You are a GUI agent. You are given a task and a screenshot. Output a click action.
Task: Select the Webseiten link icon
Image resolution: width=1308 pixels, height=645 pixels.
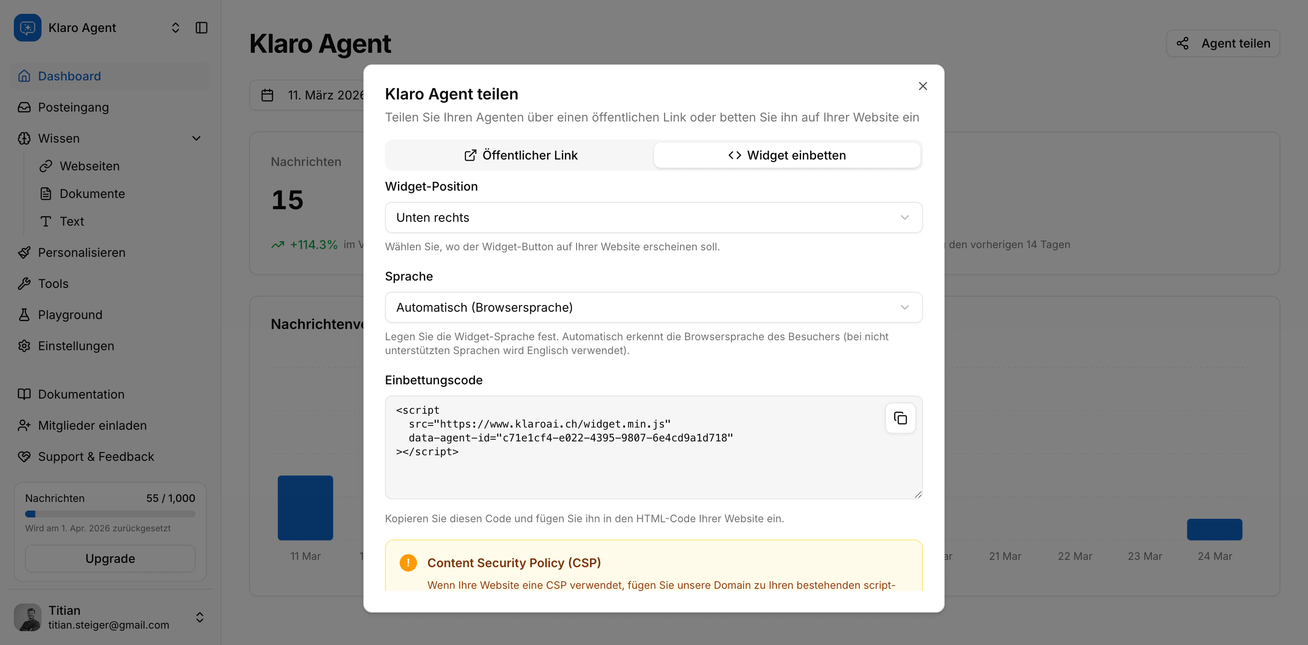point(46,166)
